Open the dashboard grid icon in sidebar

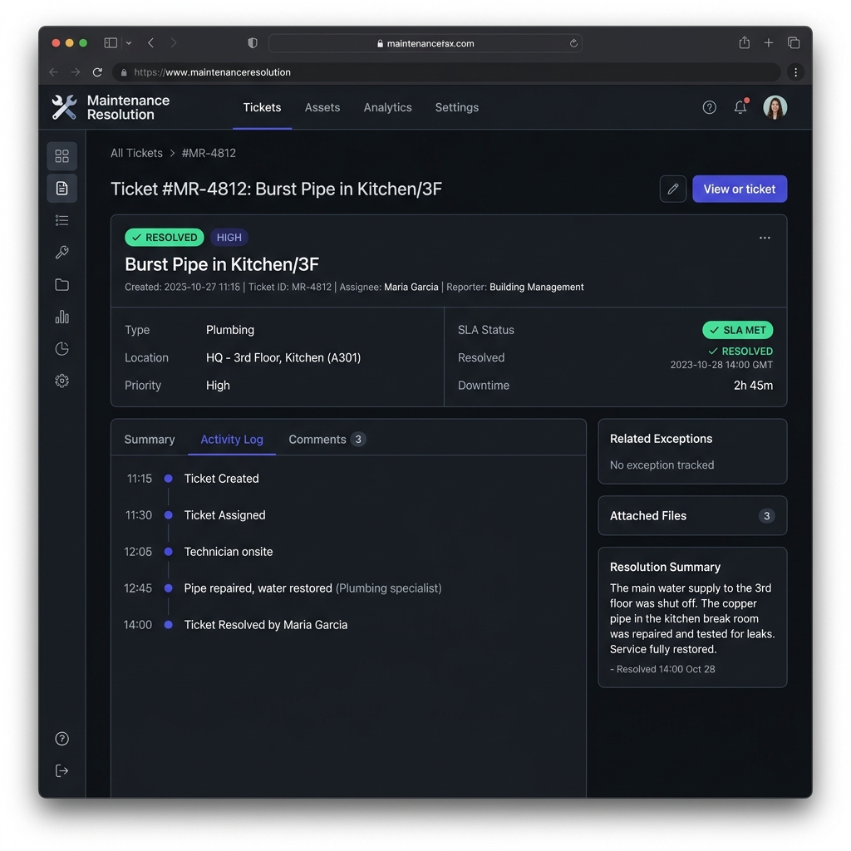[x=61, y=156]
